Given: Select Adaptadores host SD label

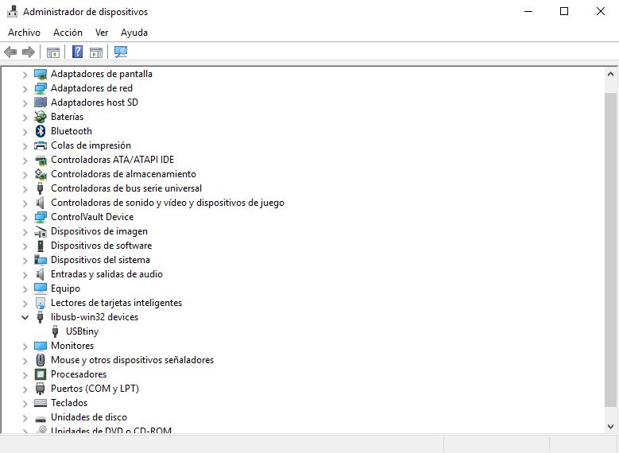Looking at the screenshot, I should [95, 103].
